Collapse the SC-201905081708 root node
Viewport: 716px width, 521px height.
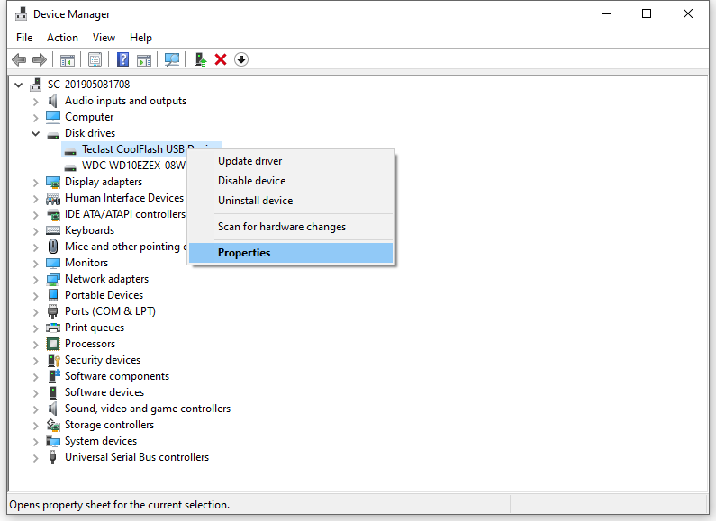coord(20,85)
